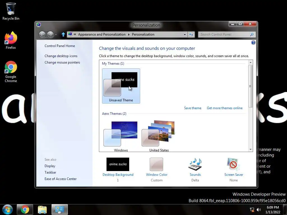Click the network tray icon

click(252, 210)
